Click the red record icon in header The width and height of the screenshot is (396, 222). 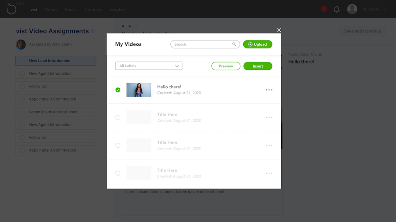tap(324, 9)
